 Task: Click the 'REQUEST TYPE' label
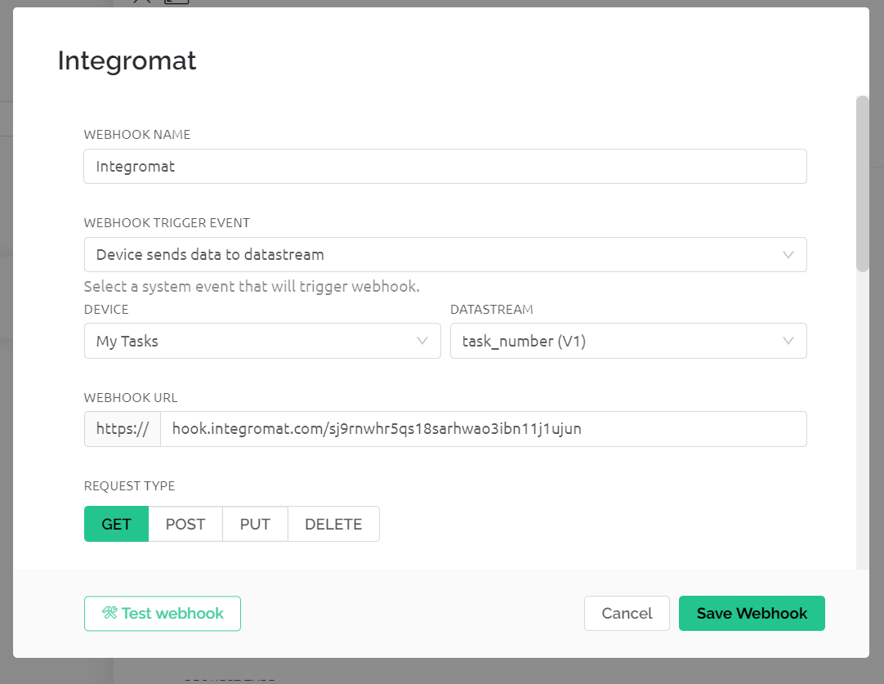[x=129, y=486]
